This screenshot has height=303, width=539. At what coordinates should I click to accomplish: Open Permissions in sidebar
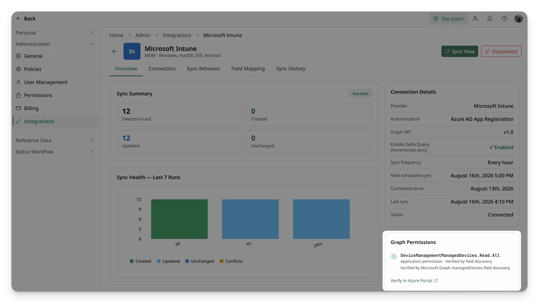pyautogui.click(x=55, y=95)
